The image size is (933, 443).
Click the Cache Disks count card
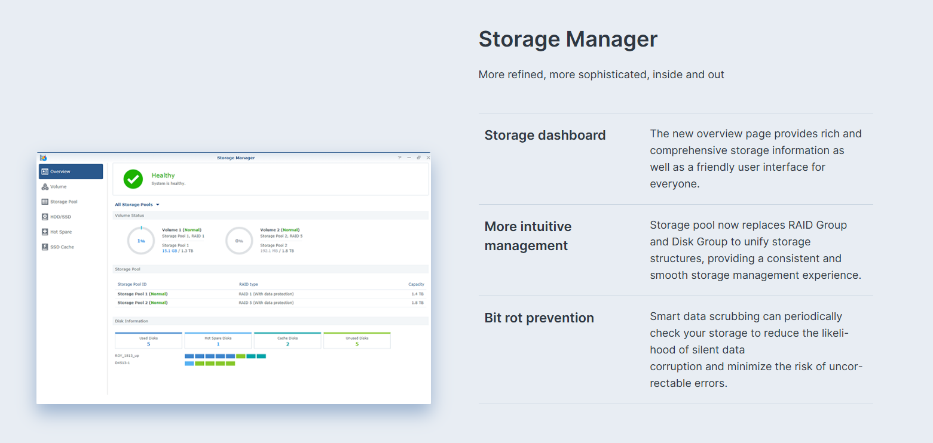[x=287, y=340]
